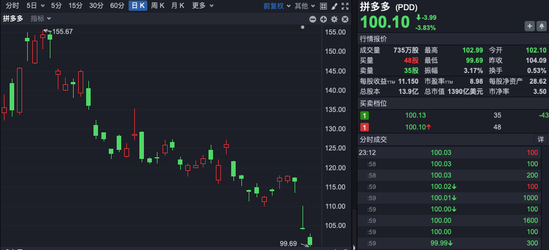The height and width of the screenshot is (250, 549).
Task: Click the 详 details button
Action: click(541, 139)
